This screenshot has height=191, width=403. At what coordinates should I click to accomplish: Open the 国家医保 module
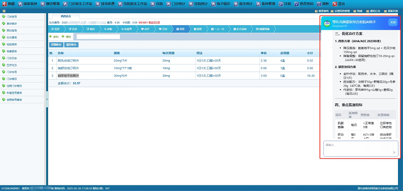(x=28, y=4)
